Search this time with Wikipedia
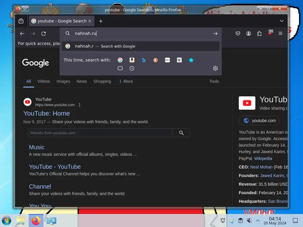 [179, 60]
